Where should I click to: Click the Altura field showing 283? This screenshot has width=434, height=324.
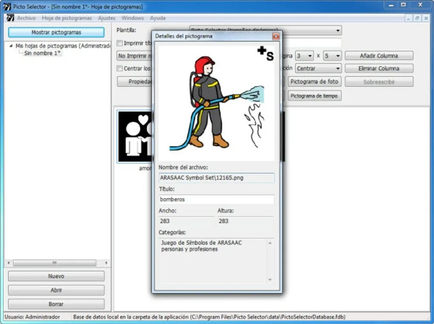tap(246, 221)
